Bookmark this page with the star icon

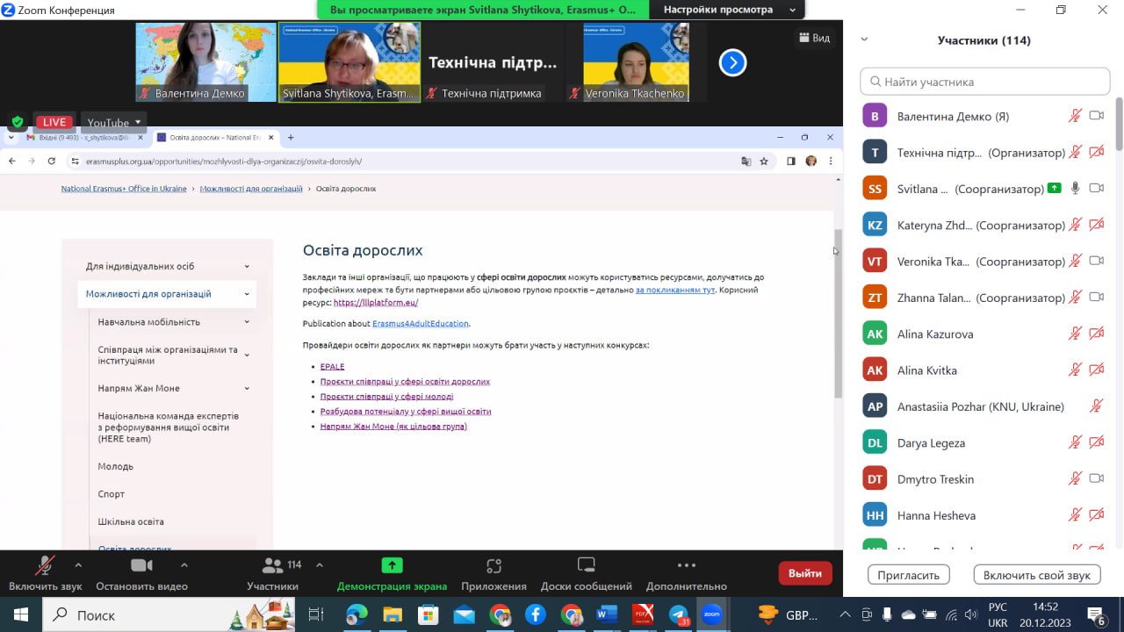pyautogui.click(x=764, y=162)
